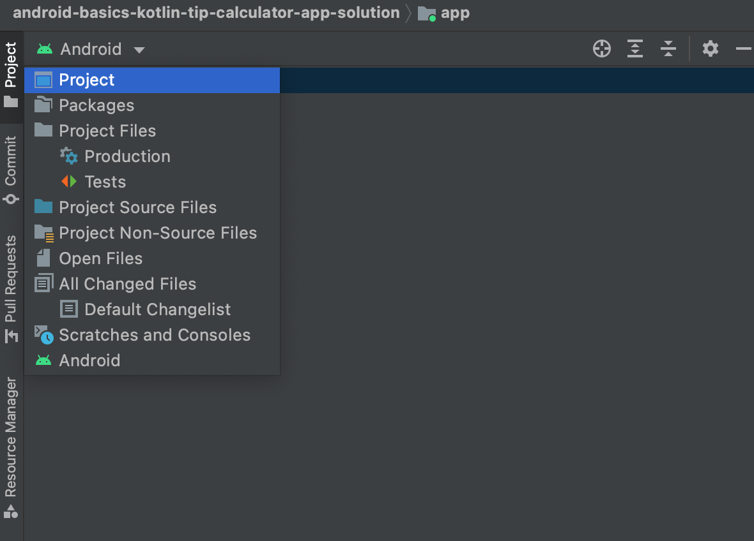The height and width of the screenshot is (541, 754).
Task: Open Scratches and Consoles view
Action: click(x=152, y=335)
